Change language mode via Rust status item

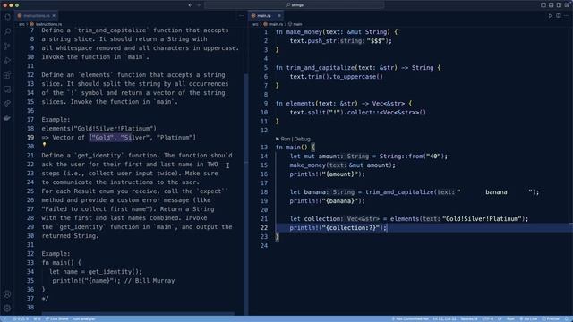point(510,318)
